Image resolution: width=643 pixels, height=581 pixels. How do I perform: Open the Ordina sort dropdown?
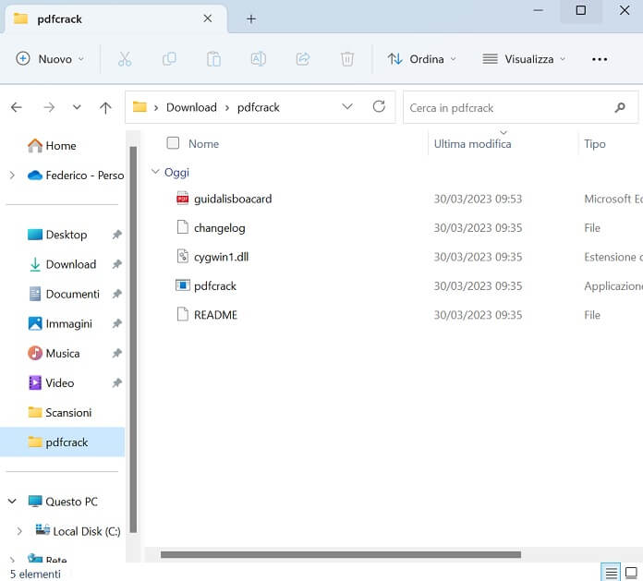(421, 59)
